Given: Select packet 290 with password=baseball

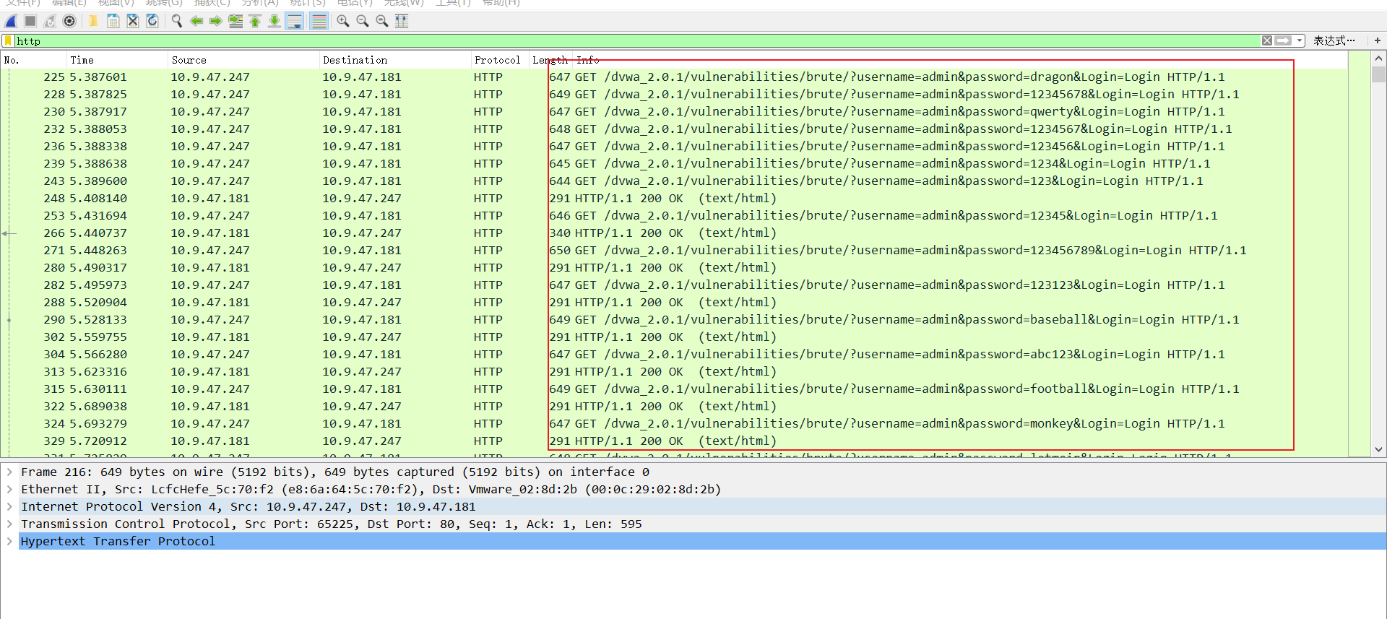Looking at the screenshot, I should 675,319.
